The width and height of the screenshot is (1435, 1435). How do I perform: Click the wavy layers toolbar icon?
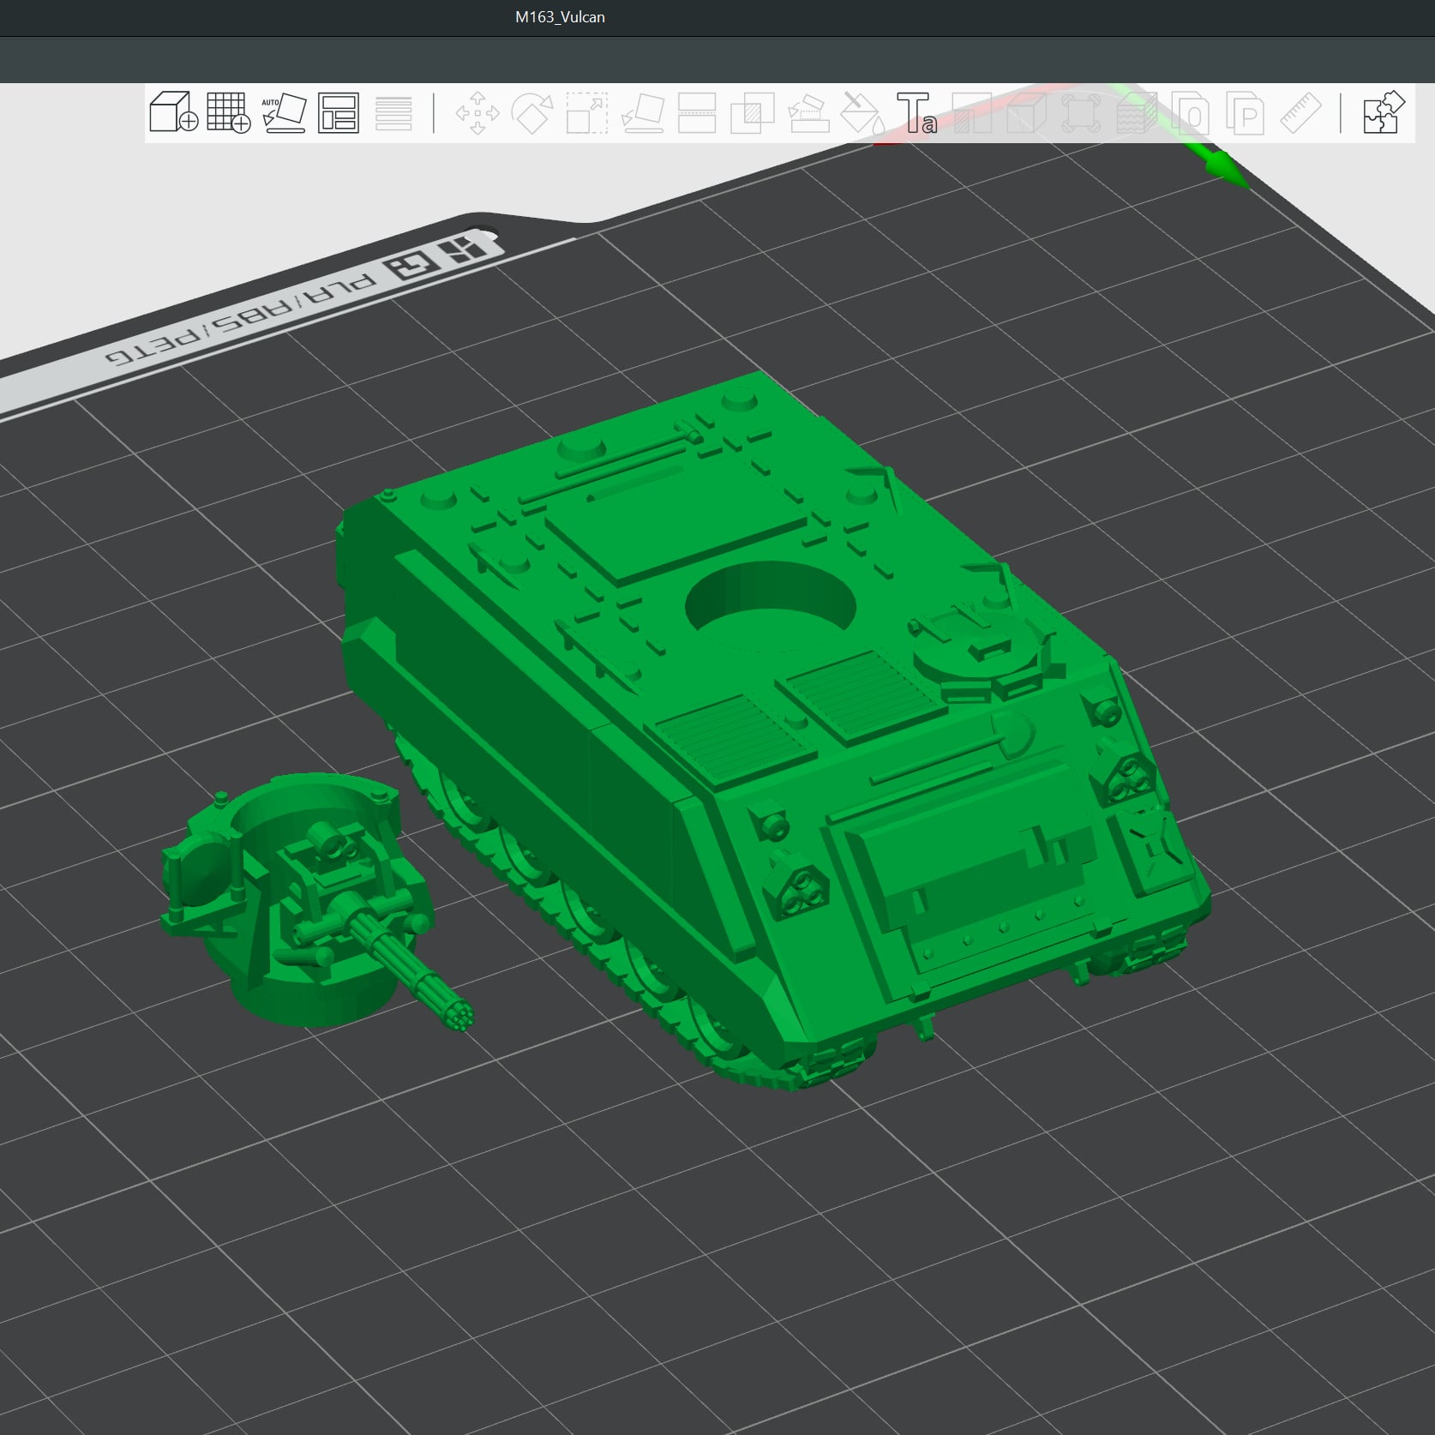pos(1137,112)
